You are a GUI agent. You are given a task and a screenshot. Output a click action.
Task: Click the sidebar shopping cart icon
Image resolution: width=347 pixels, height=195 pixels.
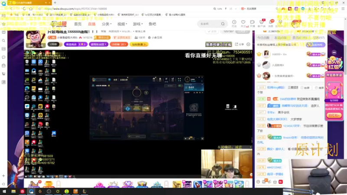tap(3, 74)
